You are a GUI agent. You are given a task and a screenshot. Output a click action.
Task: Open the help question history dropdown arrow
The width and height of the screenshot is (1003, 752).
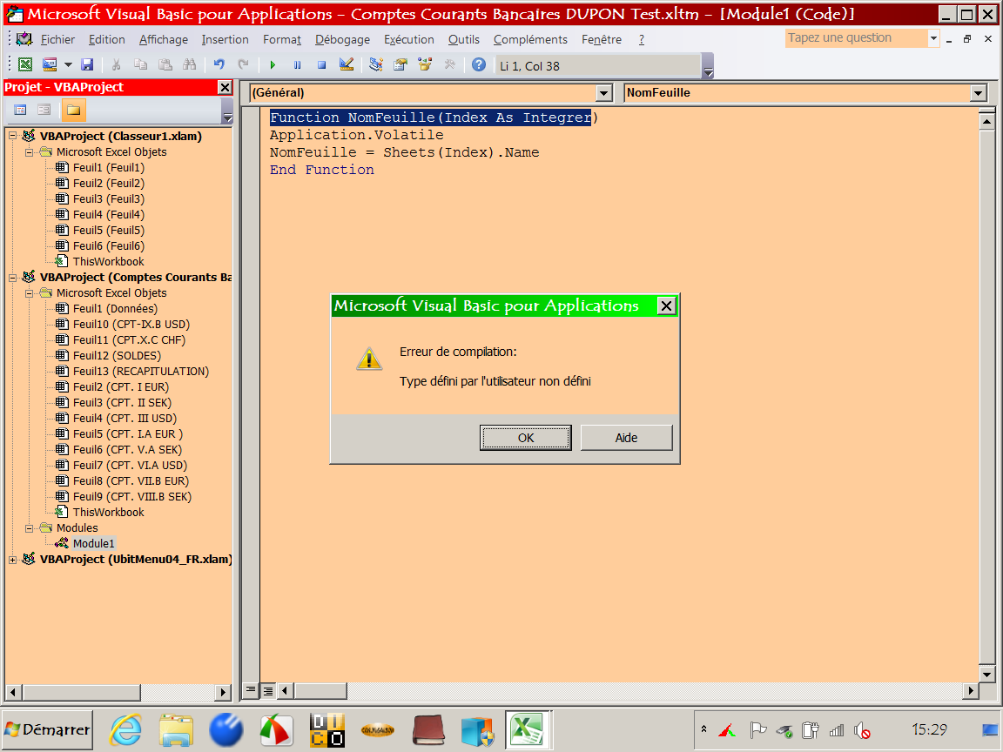click(x=933, y=38)
